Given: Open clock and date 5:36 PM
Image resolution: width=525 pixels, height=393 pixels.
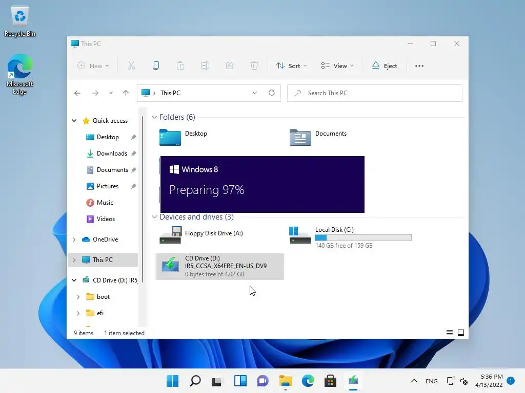Looking at the screenshot, I should [489, 381].
